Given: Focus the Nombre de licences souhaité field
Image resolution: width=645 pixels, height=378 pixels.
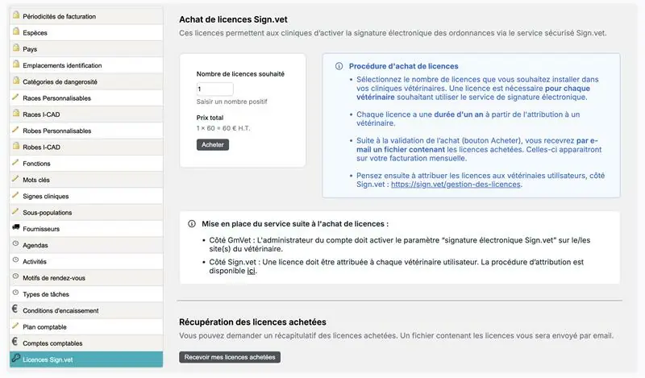Looking at the screenshot, I should click(214, 89).
